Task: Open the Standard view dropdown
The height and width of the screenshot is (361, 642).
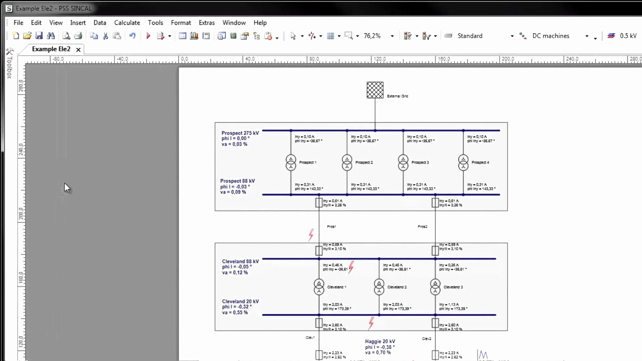Action: (x=512, y=36)
